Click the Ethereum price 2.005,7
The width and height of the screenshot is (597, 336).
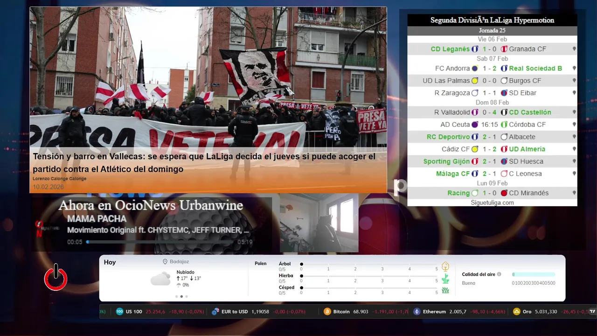tap(458, 311)
